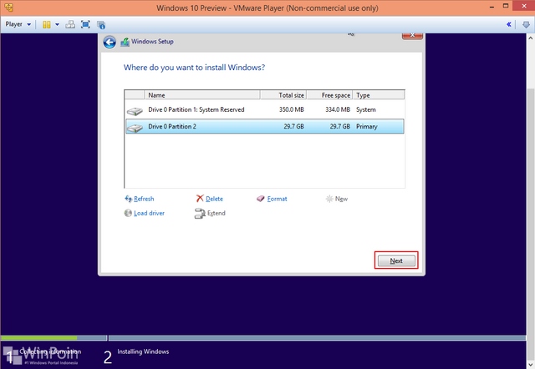The height and width of the screenshot is (369, 535).
Task: Click the Format partition link
Action: [x=277, y=199]
